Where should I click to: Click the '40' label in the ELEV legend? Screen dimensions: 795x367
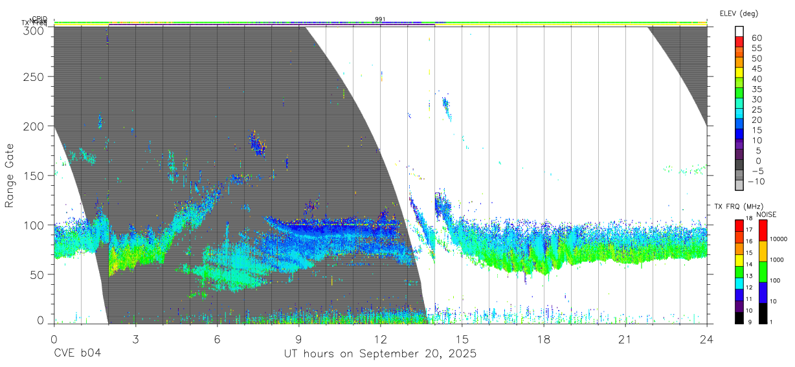tap(756, 78)
